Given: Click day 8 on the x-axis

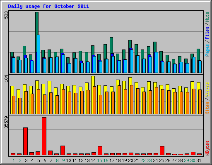Looking at the screenshot, I should click(x=57, y=160).
